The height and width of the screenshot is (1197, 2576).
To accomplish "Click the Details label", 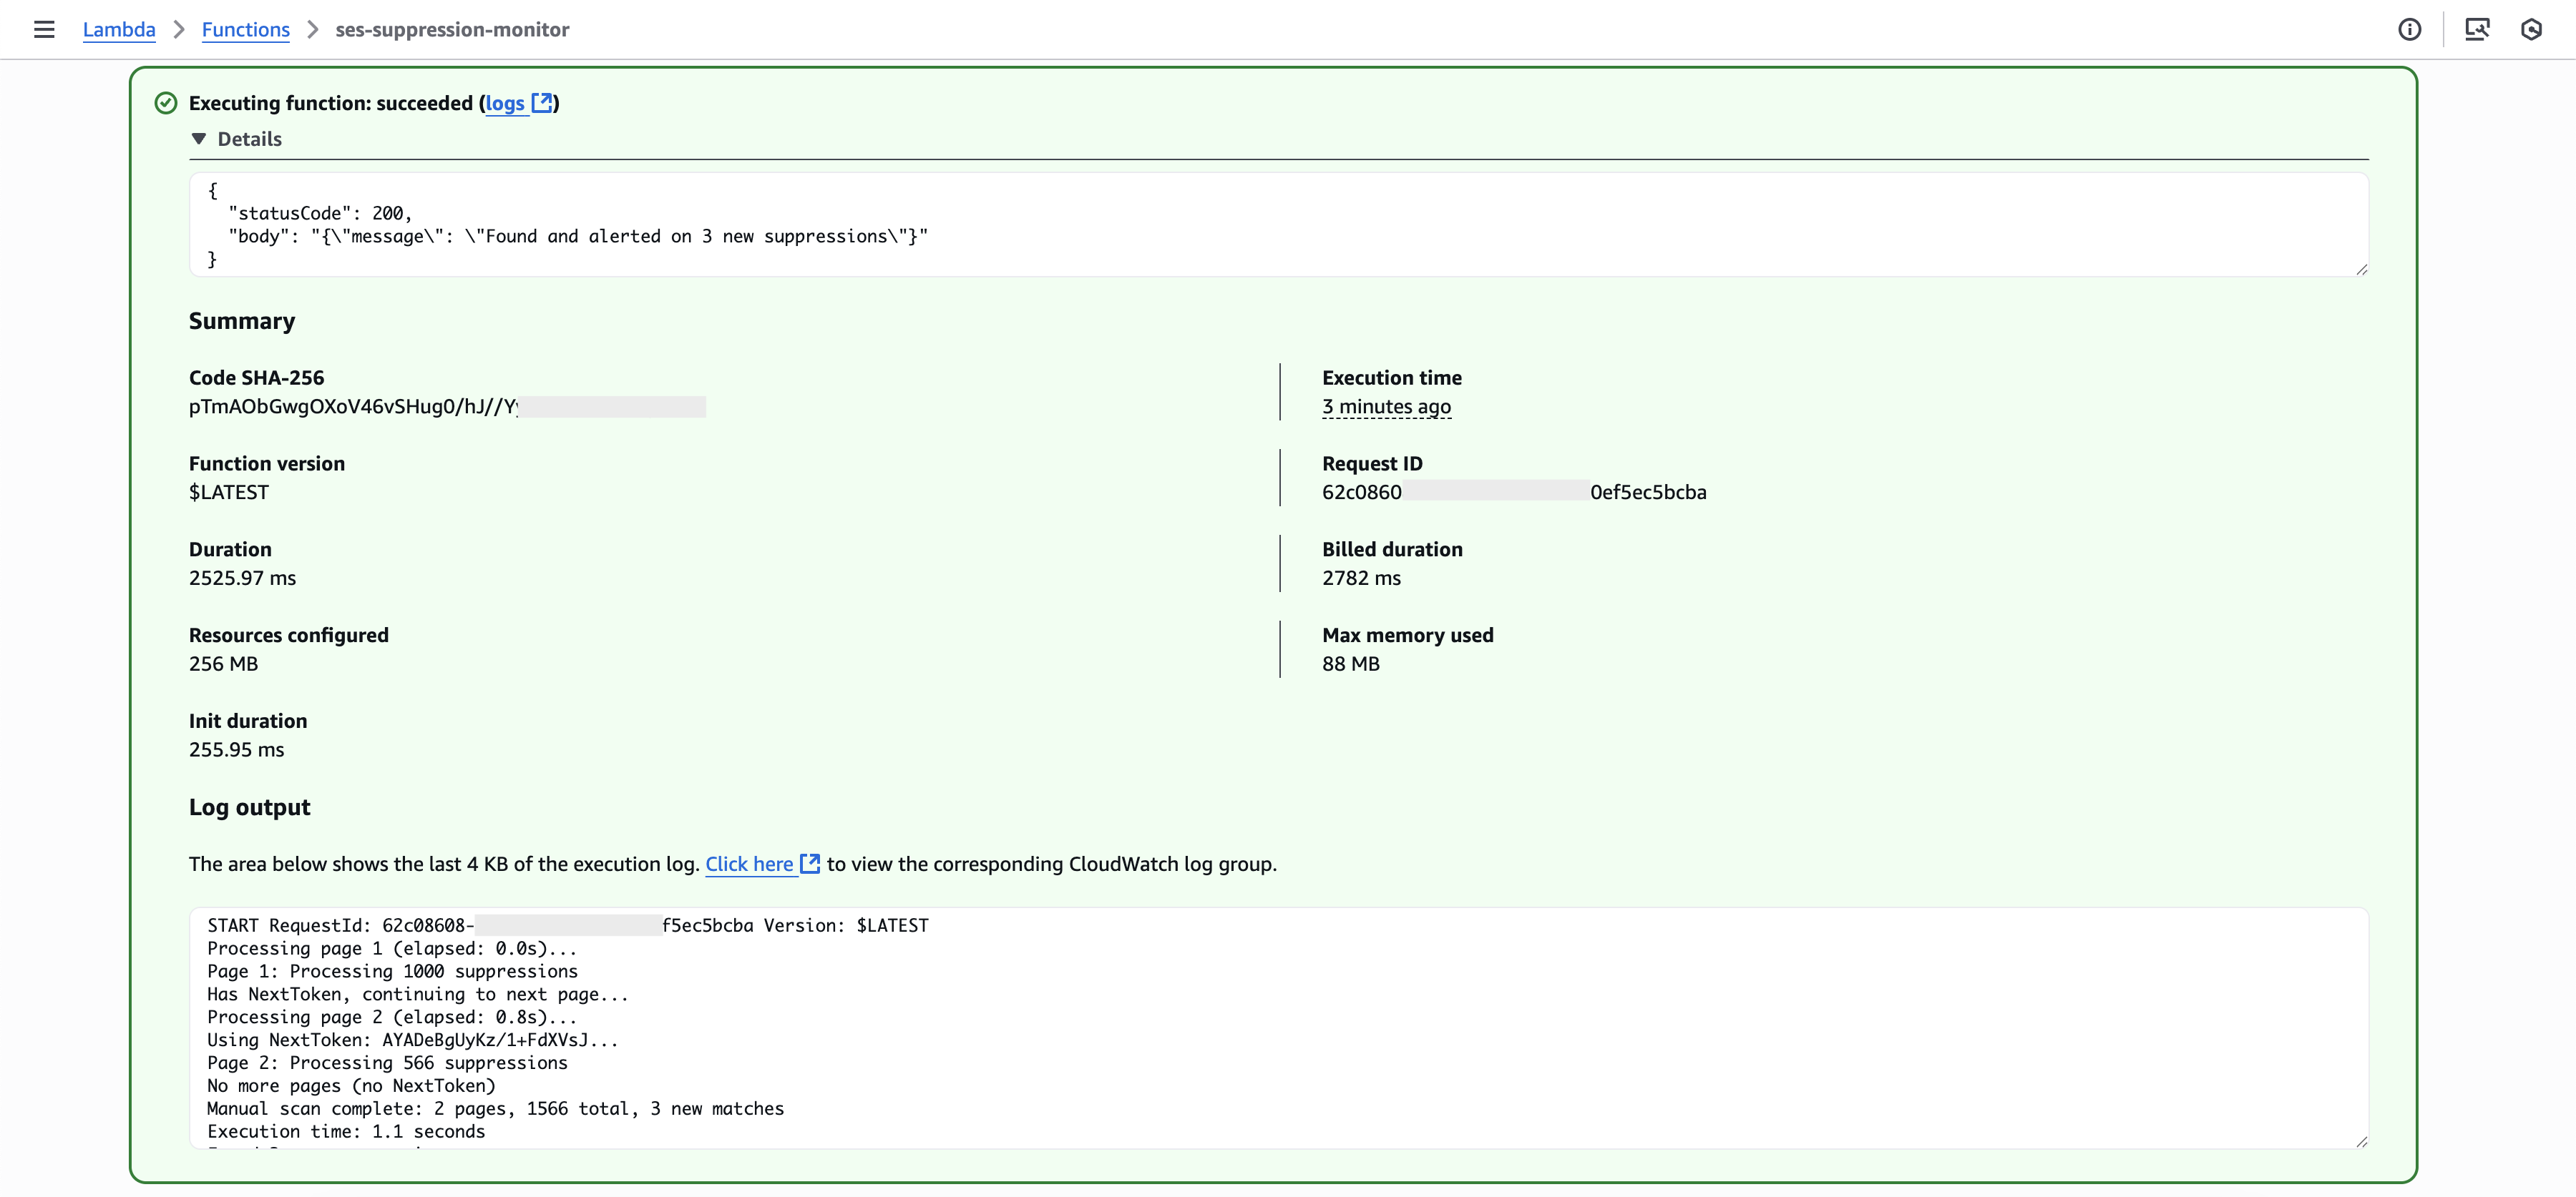I will coord(250,139).
